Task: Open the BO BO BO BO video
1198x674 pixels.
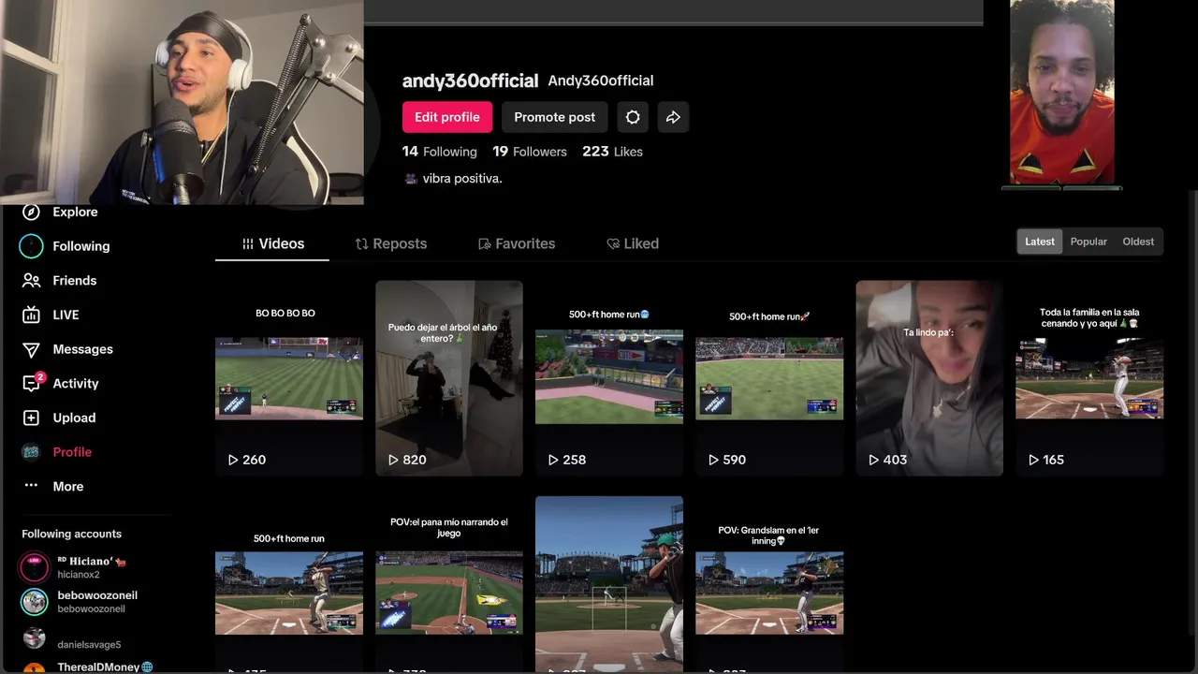Action: pyautogui.click(x=289, y=378)
